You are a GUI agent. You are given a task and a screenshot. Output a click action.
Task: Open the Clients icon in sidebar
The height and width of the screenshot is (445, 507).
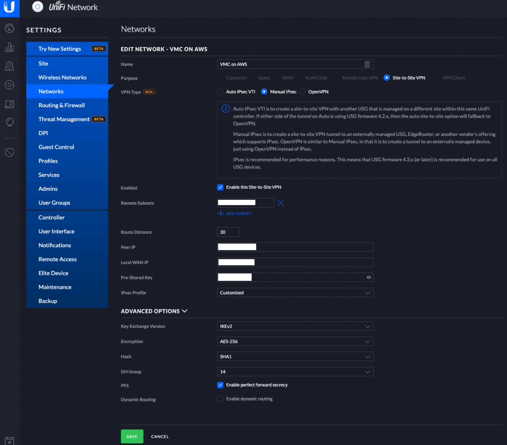pyautogui.click(x=9, y=104)
